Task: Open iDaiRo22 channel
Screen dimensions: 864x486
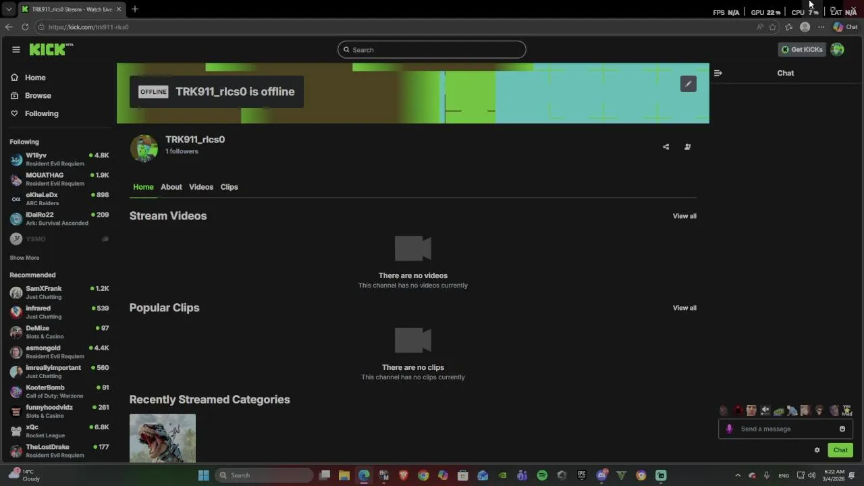Action: [x=59, y=219]
